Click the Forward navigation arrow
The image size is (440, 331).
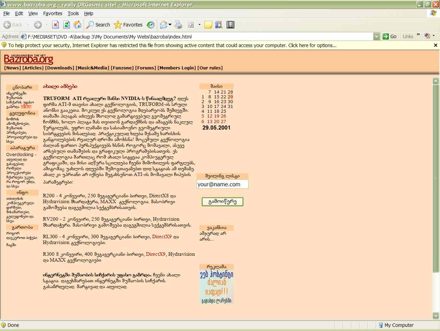(x=37, y=25)
